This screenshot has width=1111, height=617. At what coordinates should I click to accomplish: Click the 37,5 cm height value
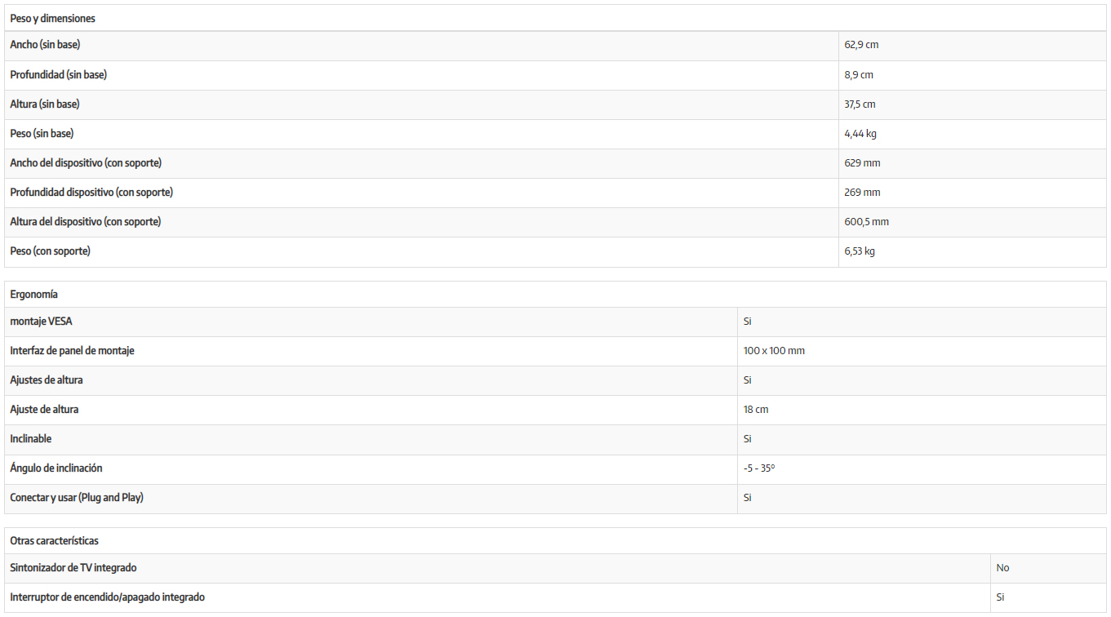coord(860,104)
